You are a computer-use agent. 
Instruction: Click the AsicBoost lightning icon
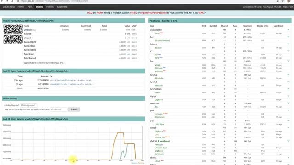[x=158, y=141]
